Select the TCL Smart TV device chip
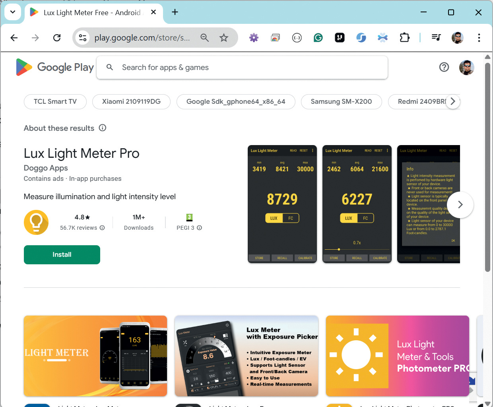 [55, 101]
